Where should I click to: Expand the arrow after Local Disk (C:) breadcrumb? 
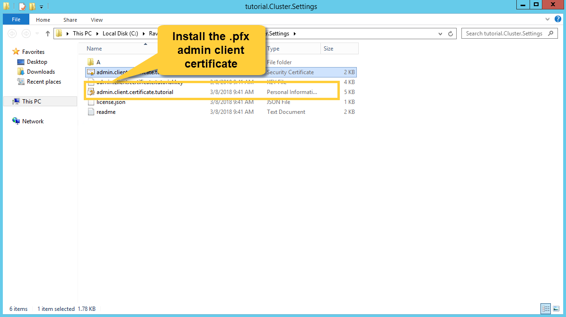[x=144, y=34]
